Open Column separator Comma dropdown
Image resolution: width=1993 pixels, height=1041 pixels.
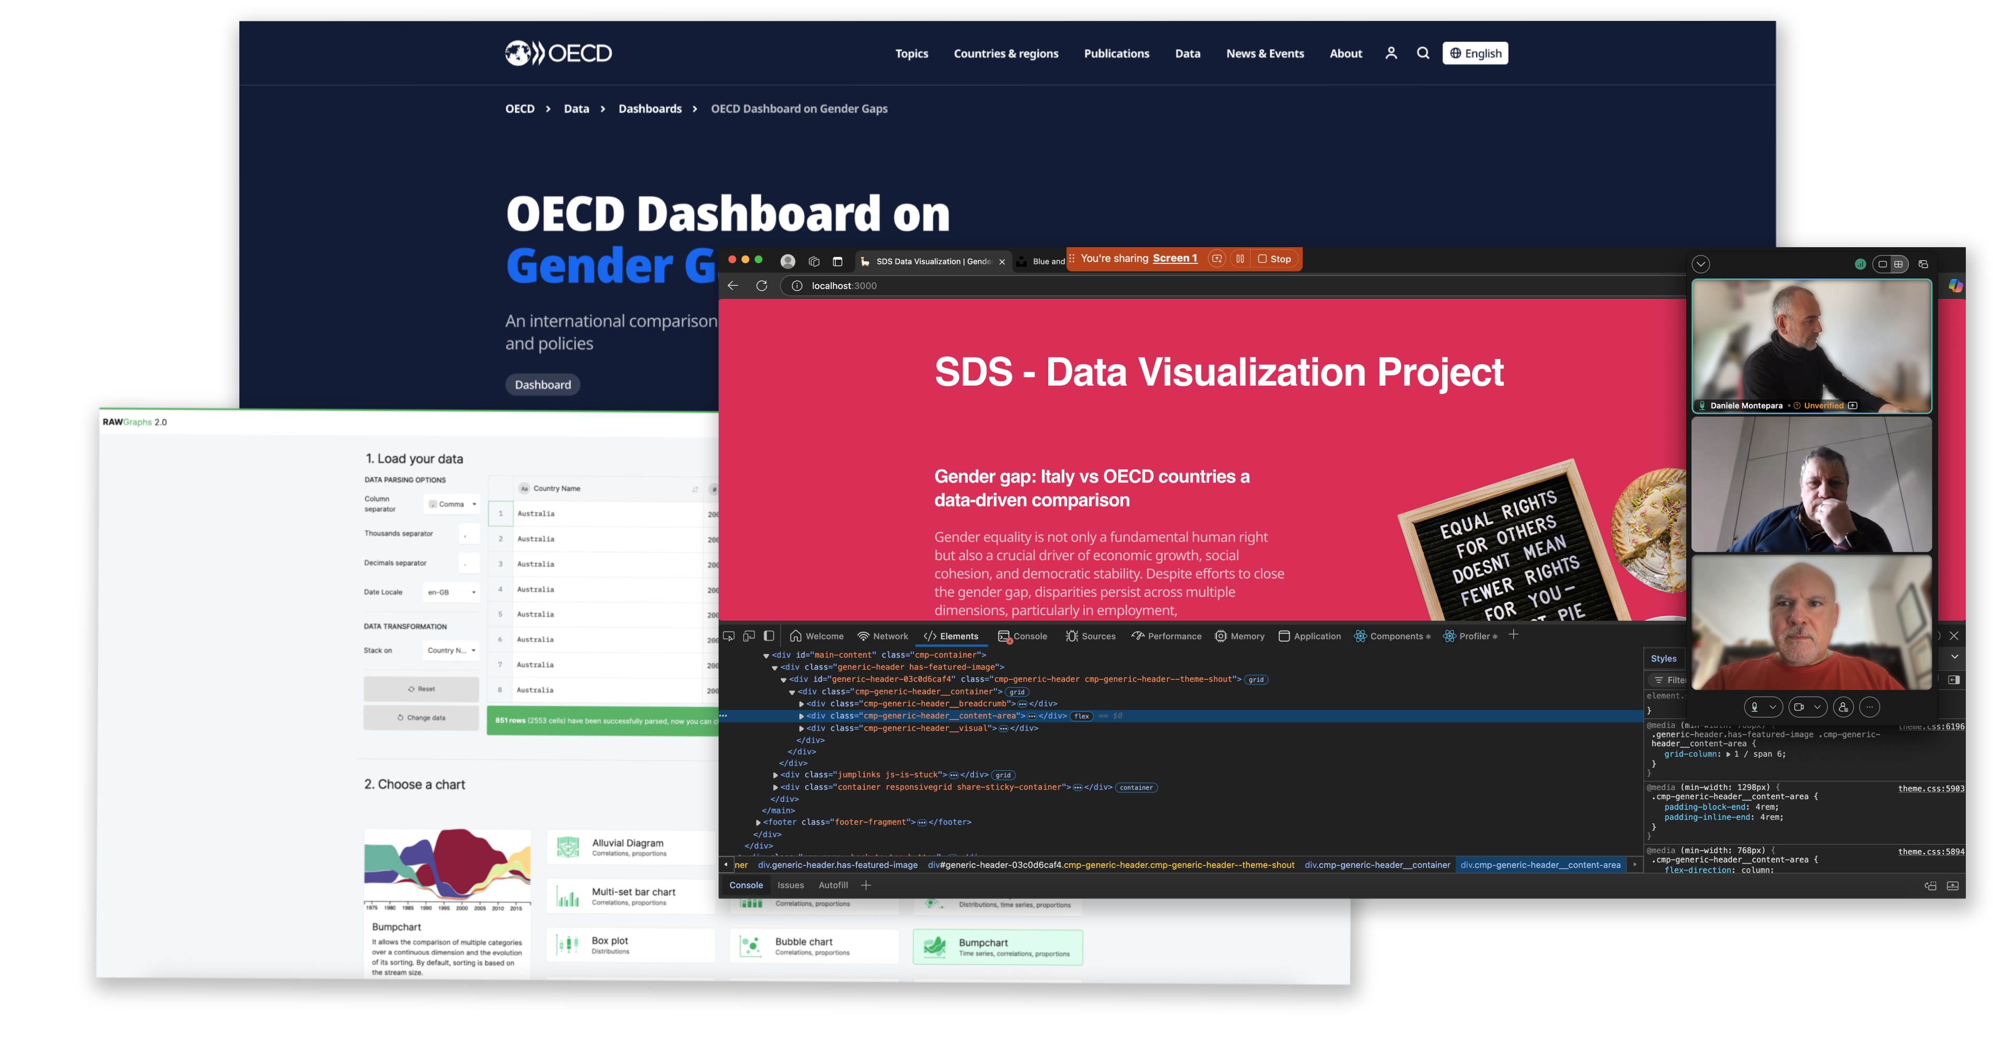tap(453, 505)
